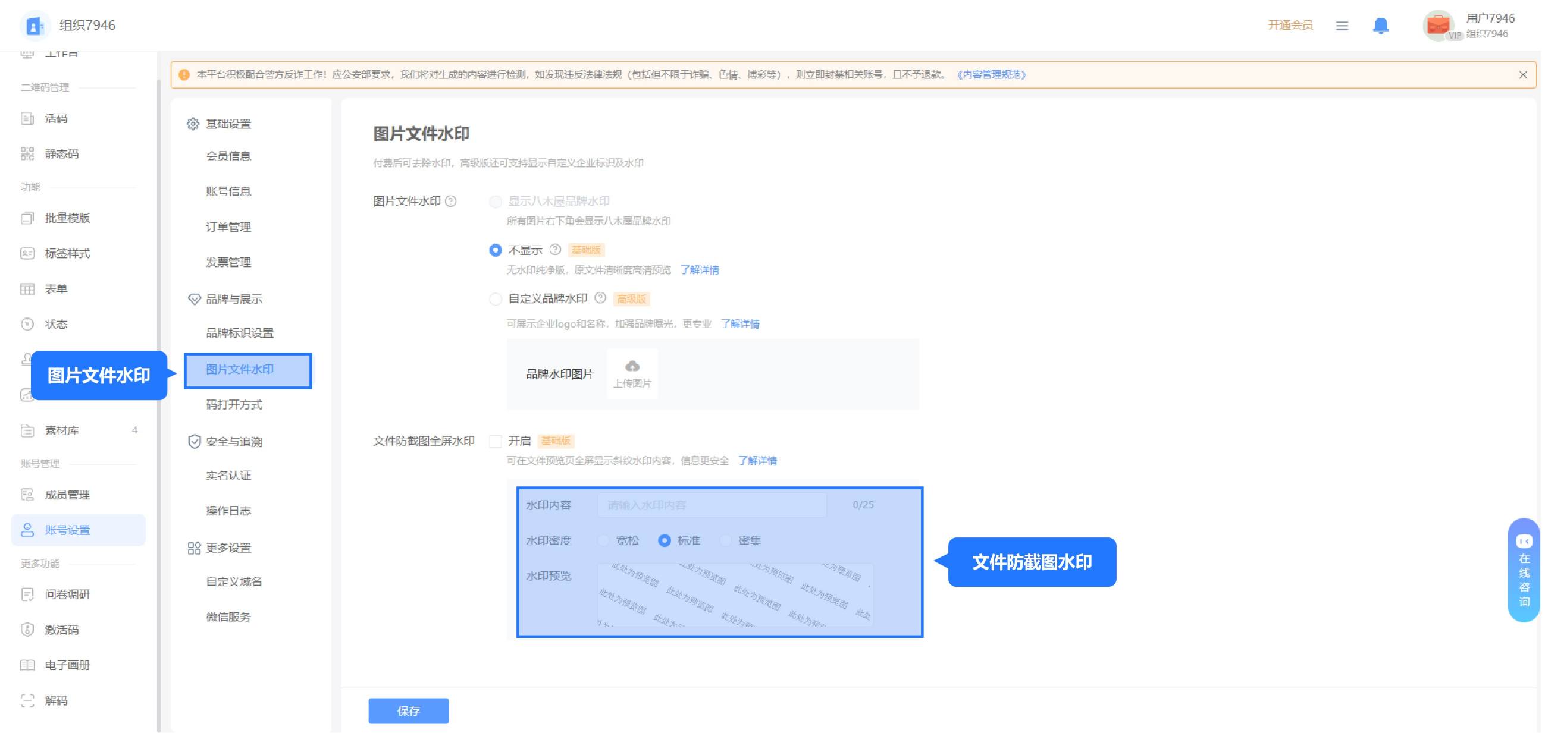
Task: Click help icon next to 自定义品牌水印
Action: click(600, 298)
